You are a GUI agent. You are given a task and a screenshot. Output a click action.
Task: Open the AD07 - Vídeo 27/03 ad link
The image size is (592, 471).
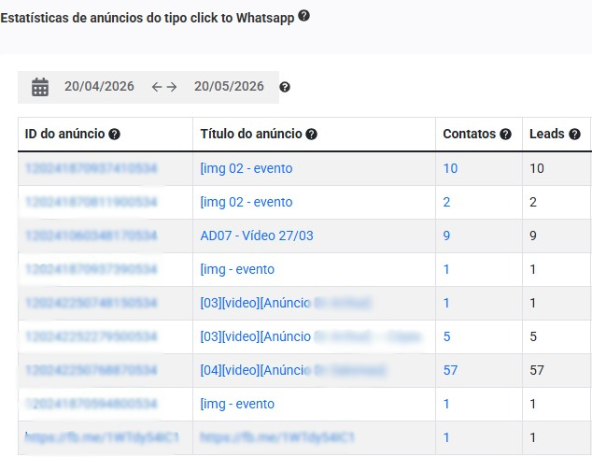[257, 235]
